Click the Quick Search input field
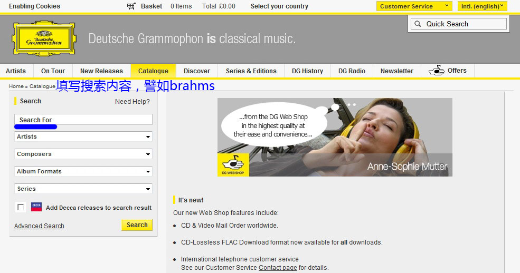The width and height of the screenshot is (520, 273). [458, 24]
